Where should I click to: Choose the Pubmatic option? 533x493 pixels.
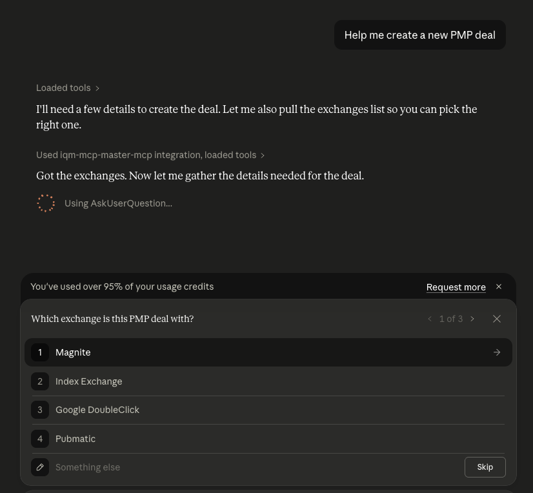click(x=268, y=439)
